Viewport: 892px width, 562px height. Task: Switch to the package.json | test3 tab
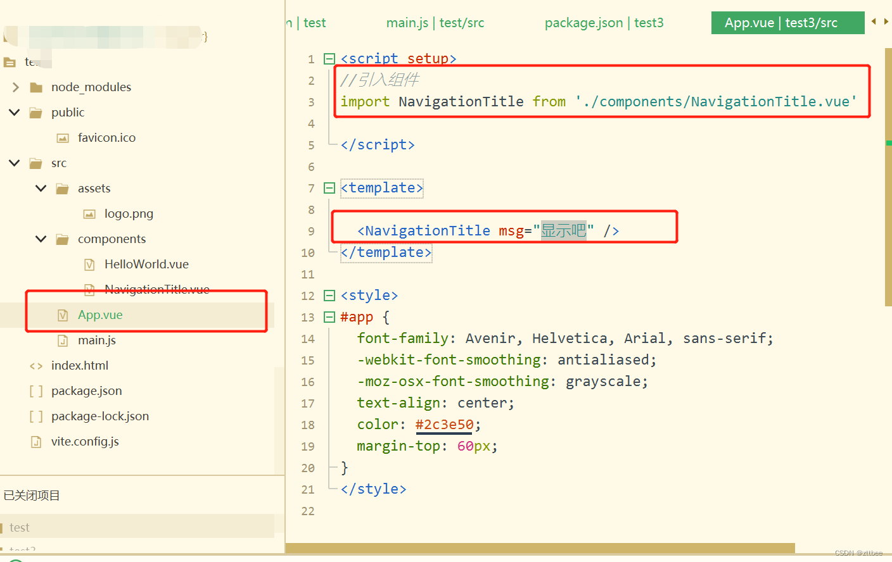[x=604, y=23]
